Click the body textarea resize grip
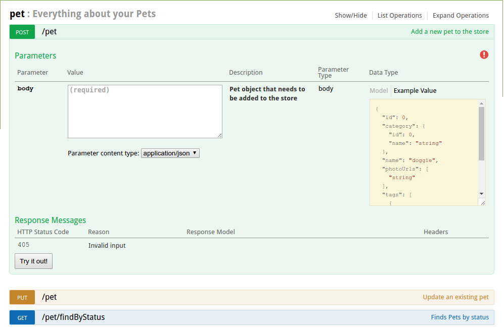Screen dimensions: 504x329 coord(219,135)
